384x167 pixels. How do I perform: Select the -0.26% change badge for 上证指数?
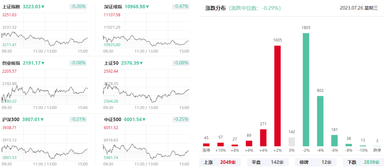click(x=78, y=6)
